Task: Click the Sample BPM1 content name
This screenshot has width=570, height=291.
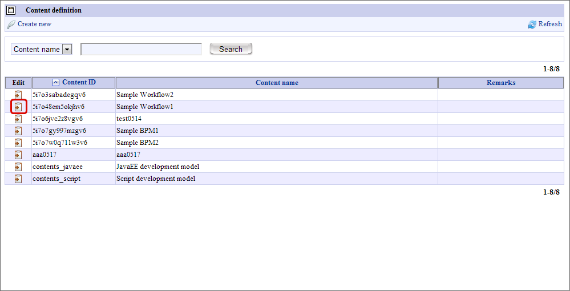Action: pos(138,131)
